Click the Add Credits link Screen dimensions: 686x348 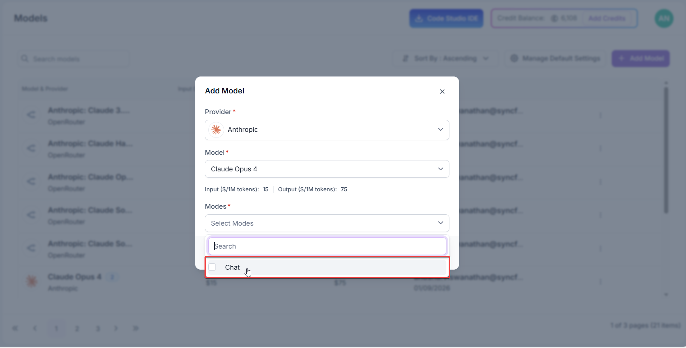click(607, 18)
